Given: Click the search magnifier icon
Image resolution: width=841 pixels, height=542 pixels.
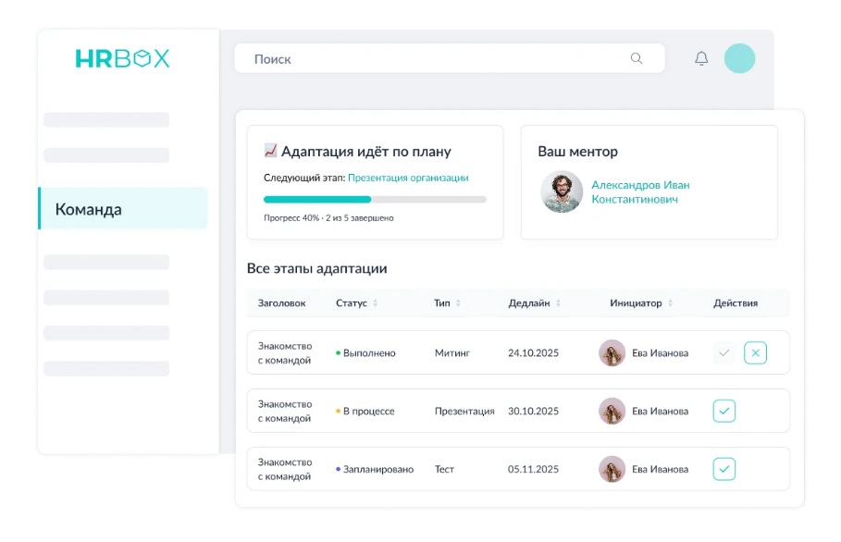Looking at the screenshot, I should [637, 58].
